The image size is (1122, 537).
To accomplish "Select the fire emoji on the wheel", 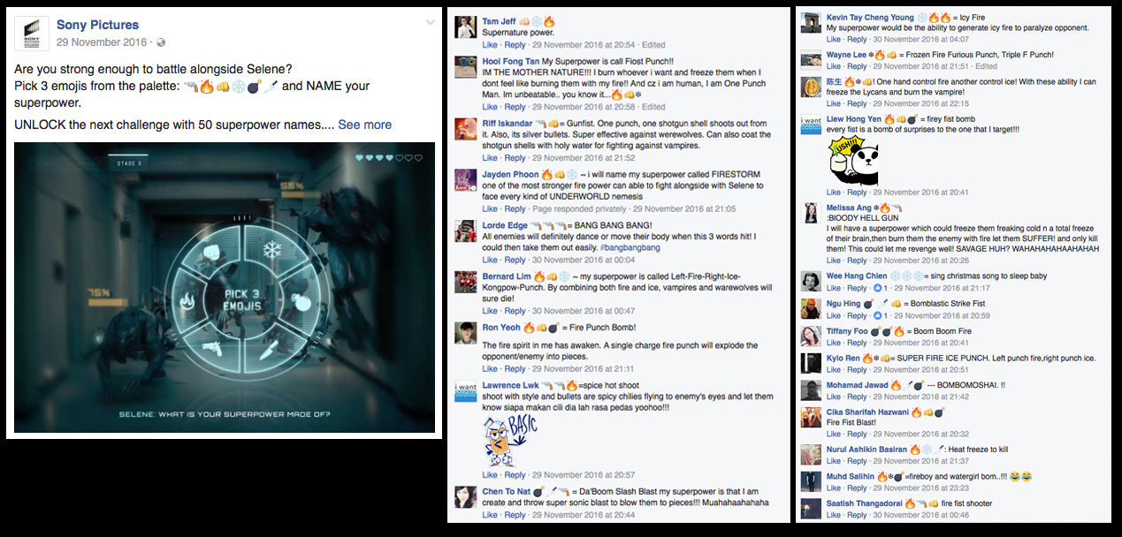I will pos(187,300).
